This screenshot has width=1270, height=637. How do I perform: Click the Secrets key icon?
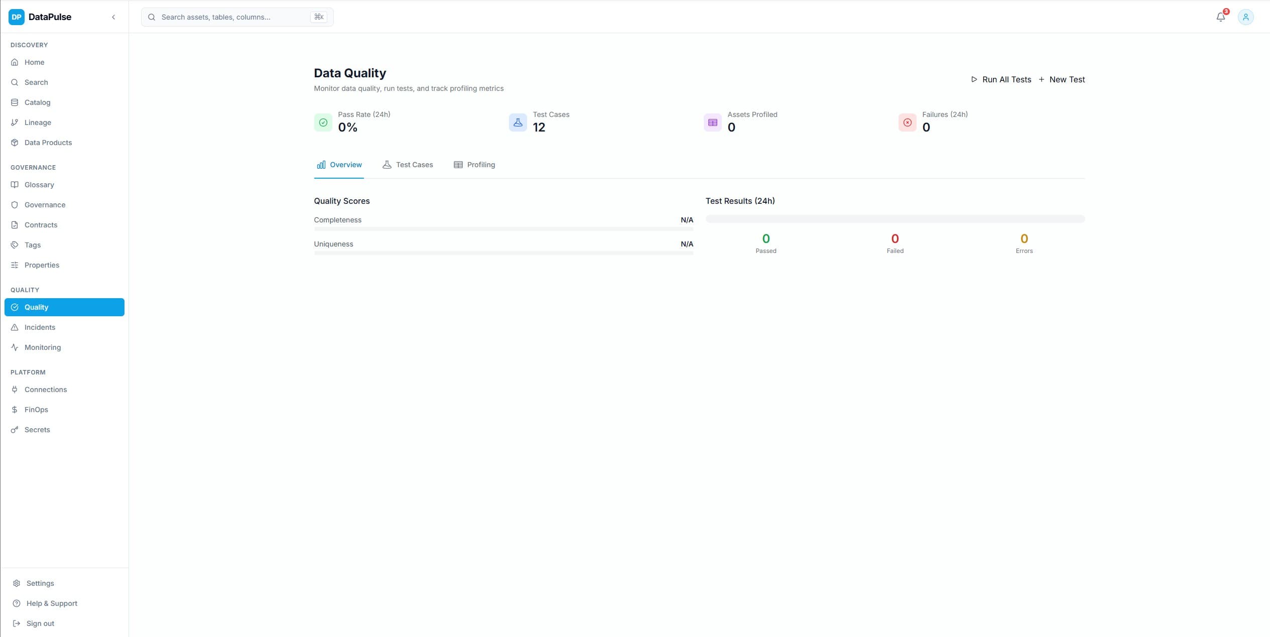click(x=15, y=429)
